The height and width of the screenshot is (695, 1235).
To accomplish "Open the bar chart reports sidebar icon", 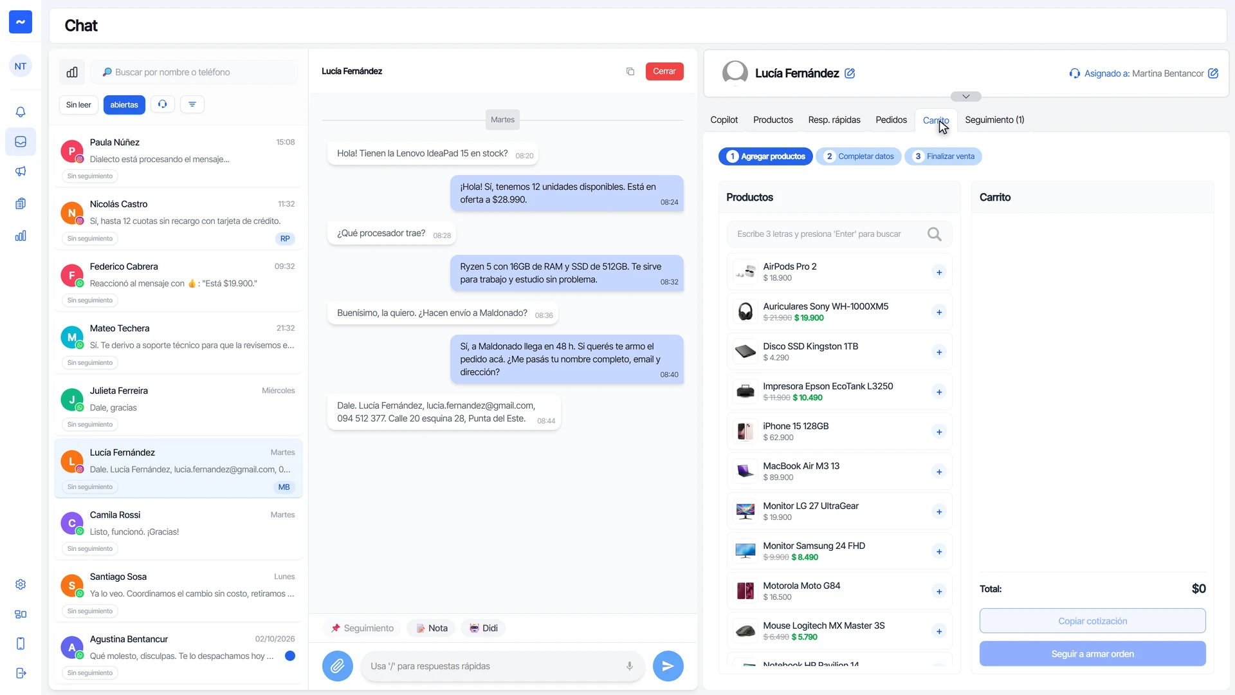I will tap(21, 236).
